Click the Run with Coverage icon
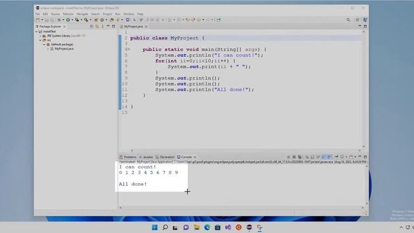414x233 pixels. click(77, 20)
